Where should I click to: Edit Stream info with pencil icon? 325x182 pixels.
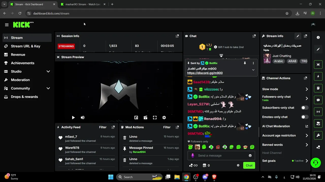point(298,36)
